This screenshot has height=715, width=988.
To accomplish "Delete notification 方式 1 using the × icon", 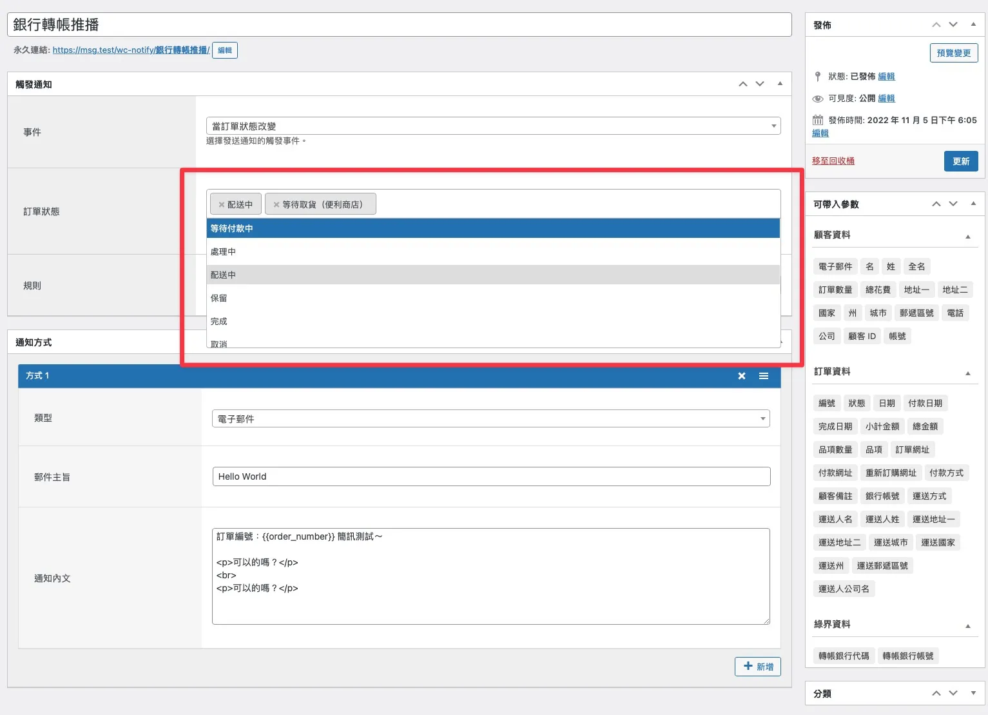I will [x=741, y=376].
